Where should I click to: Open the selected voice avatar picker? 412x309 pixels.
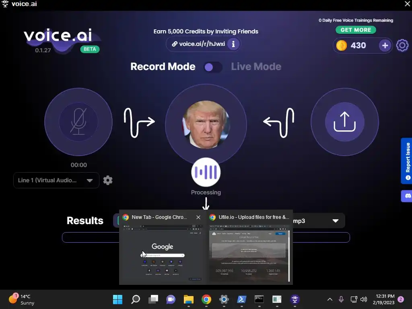coord(206,125)
